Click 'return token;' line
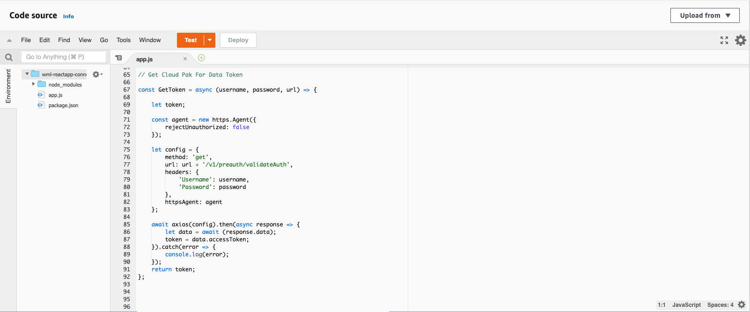The image size is (750, 312). [173, 269]
